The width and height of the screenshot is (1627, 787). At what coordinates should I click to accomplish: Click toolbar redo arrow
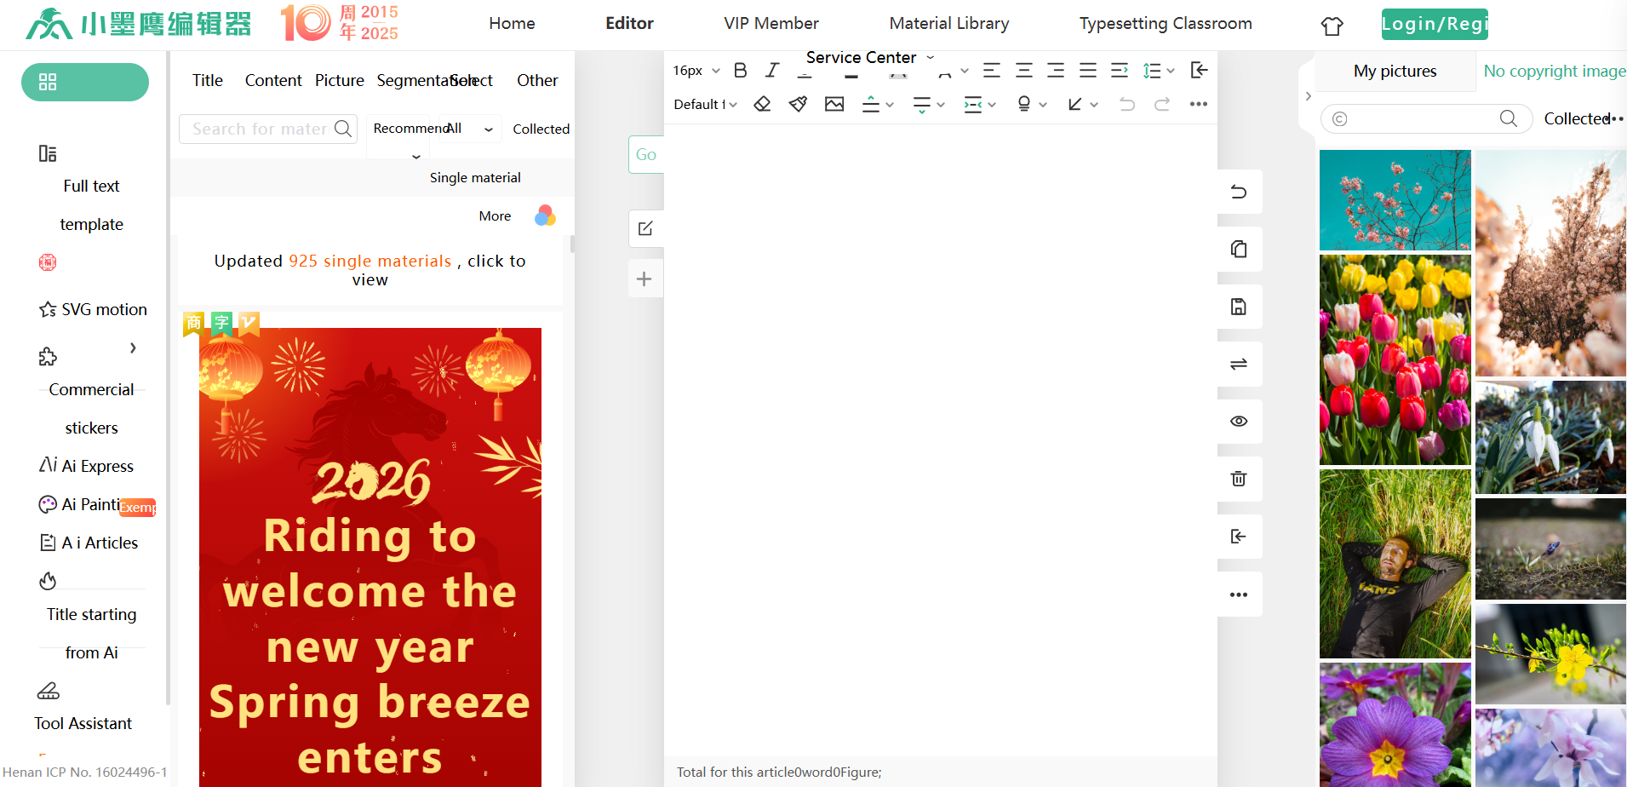pos(1162,104)
